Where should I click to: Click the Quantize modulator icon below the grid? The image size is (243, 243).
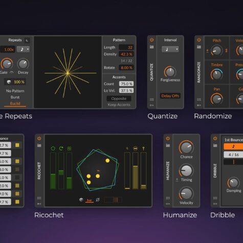click(151, 105)
